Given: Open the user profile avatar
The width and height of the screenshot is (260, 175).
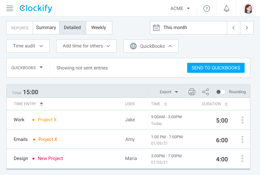Looking at the screenshot, I should (x=248, y=8).
